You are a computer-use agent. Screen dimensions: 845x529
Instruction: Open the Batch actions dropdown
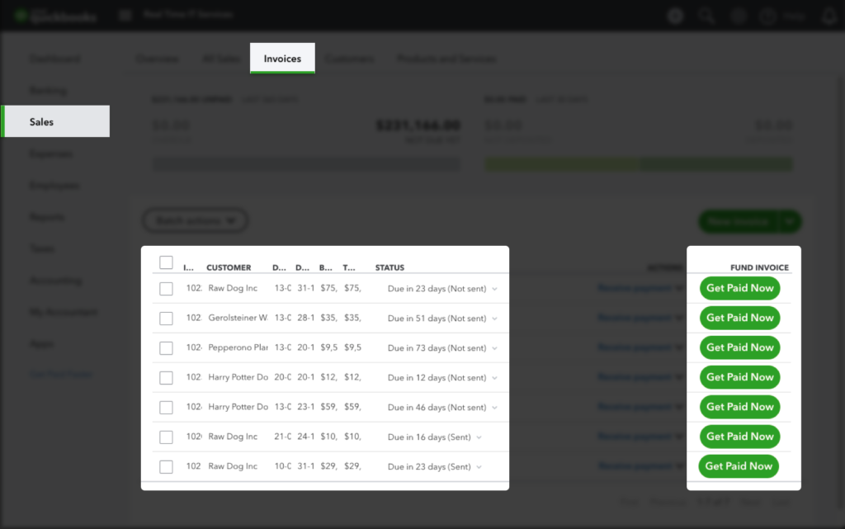tap(195, 220)
